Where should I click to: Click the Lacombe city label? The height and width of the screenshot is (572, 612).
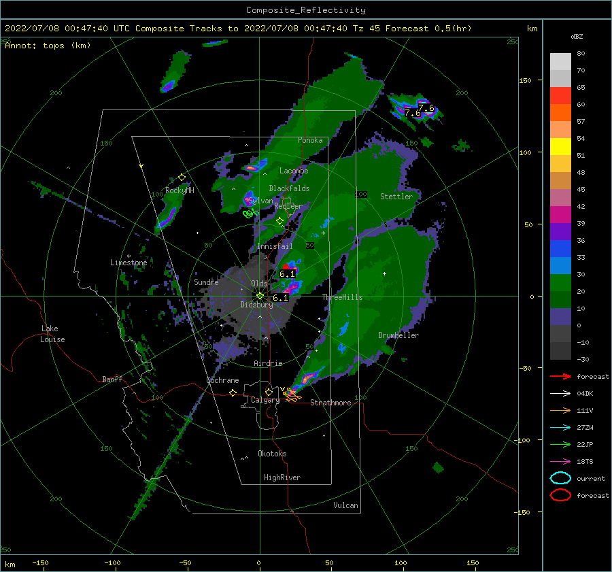[x=294, y=171]
